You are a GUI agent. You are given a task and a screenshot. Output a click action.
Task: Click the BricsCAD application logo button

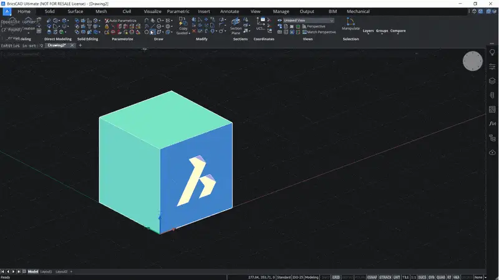click(x=6, y=11)
